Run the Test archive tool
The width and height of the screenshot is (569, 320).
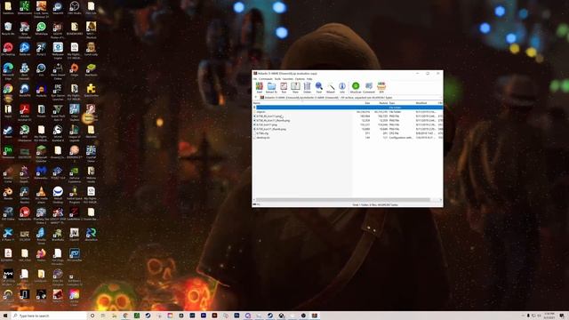284,87
